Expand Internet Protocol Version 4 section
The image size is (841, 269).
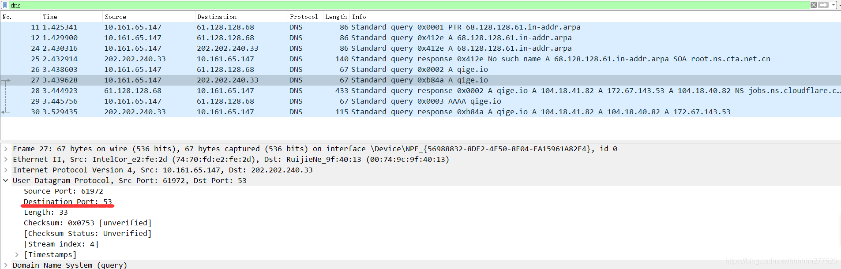tap(6, 170)
